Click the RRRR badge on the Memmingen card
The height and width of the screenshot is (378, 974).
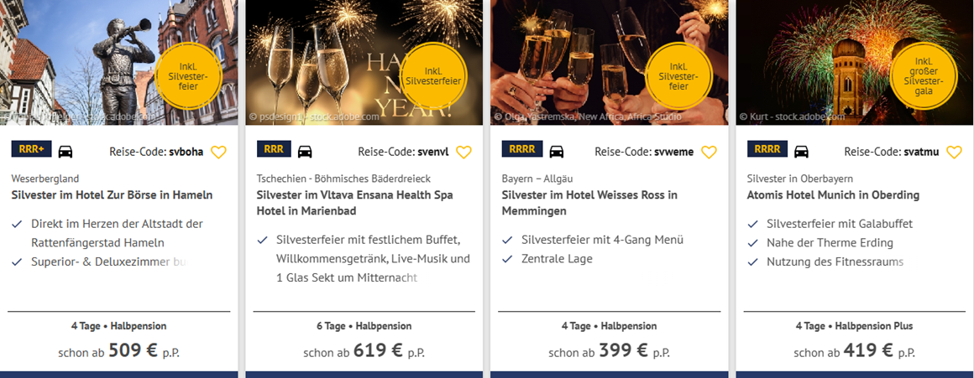522,150
